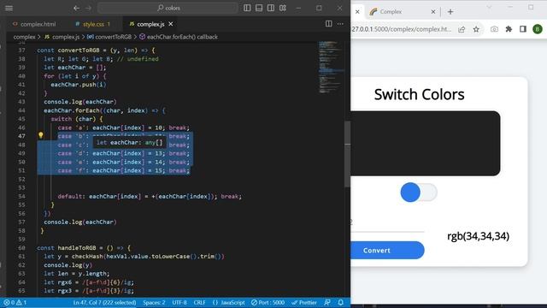Click the 'Switch Colors' heading
This screenshot has height=308, width=547.
pyautogui.click(x=419, y=95)
